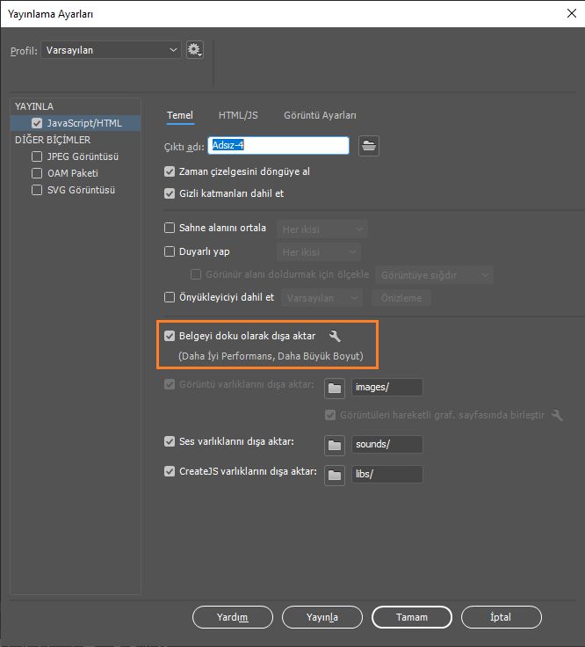Switch to the Temel tab

(x=180, y=115)
